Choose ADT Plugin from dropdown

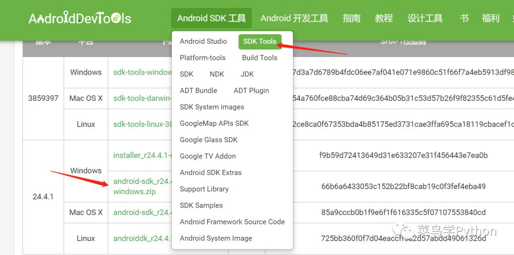pos(251,90)
